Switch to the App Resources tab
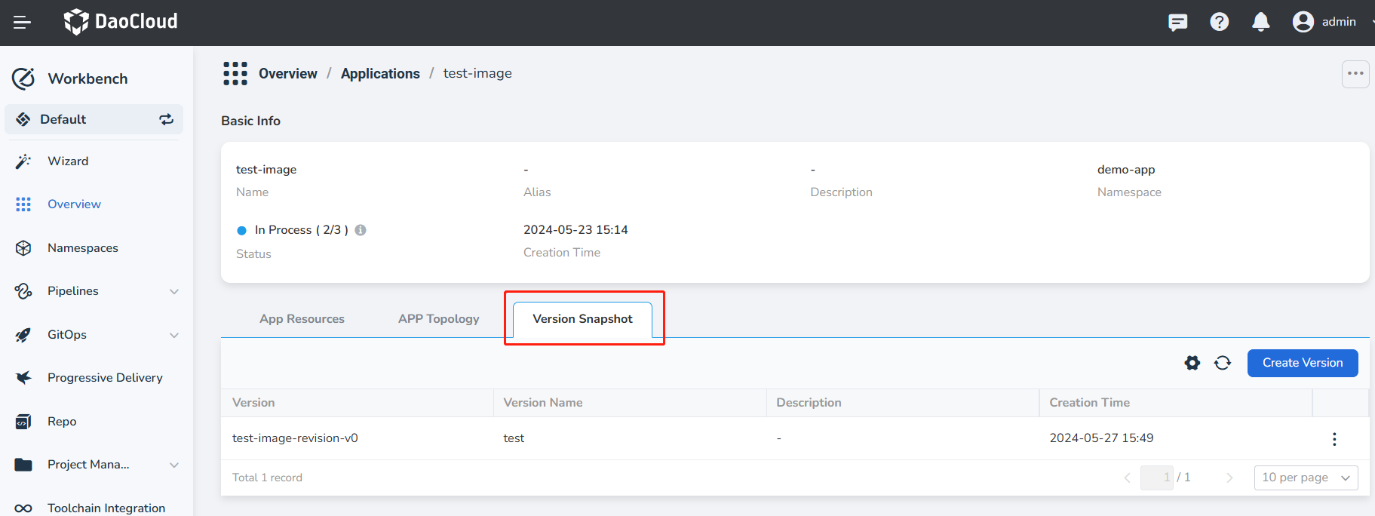The width and height of the screenshot is (1375, 516). pos(302,319)
